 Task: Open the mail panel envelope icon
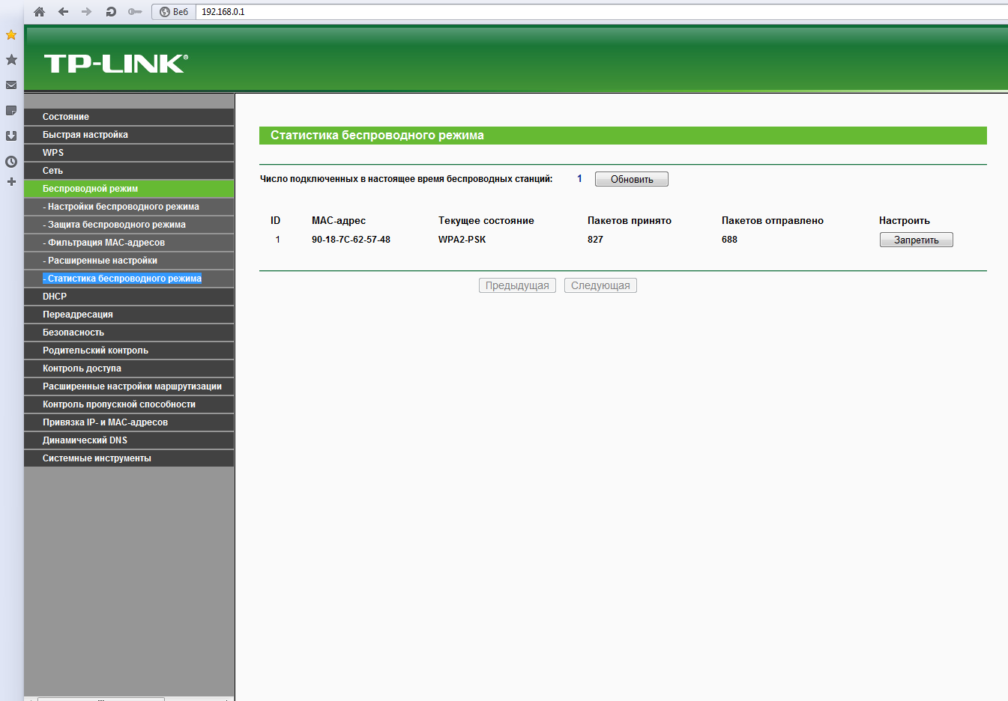click(11, 85)
